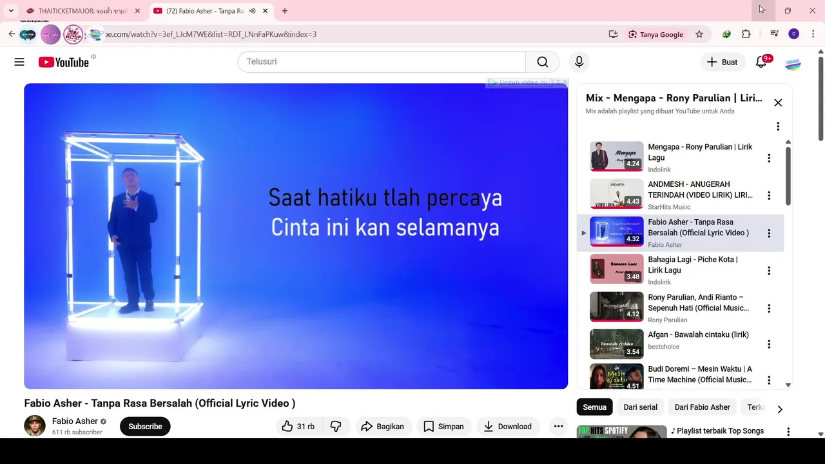Click the Simpan save button
The image size is (825, 464).
click(x=443, y=426)
